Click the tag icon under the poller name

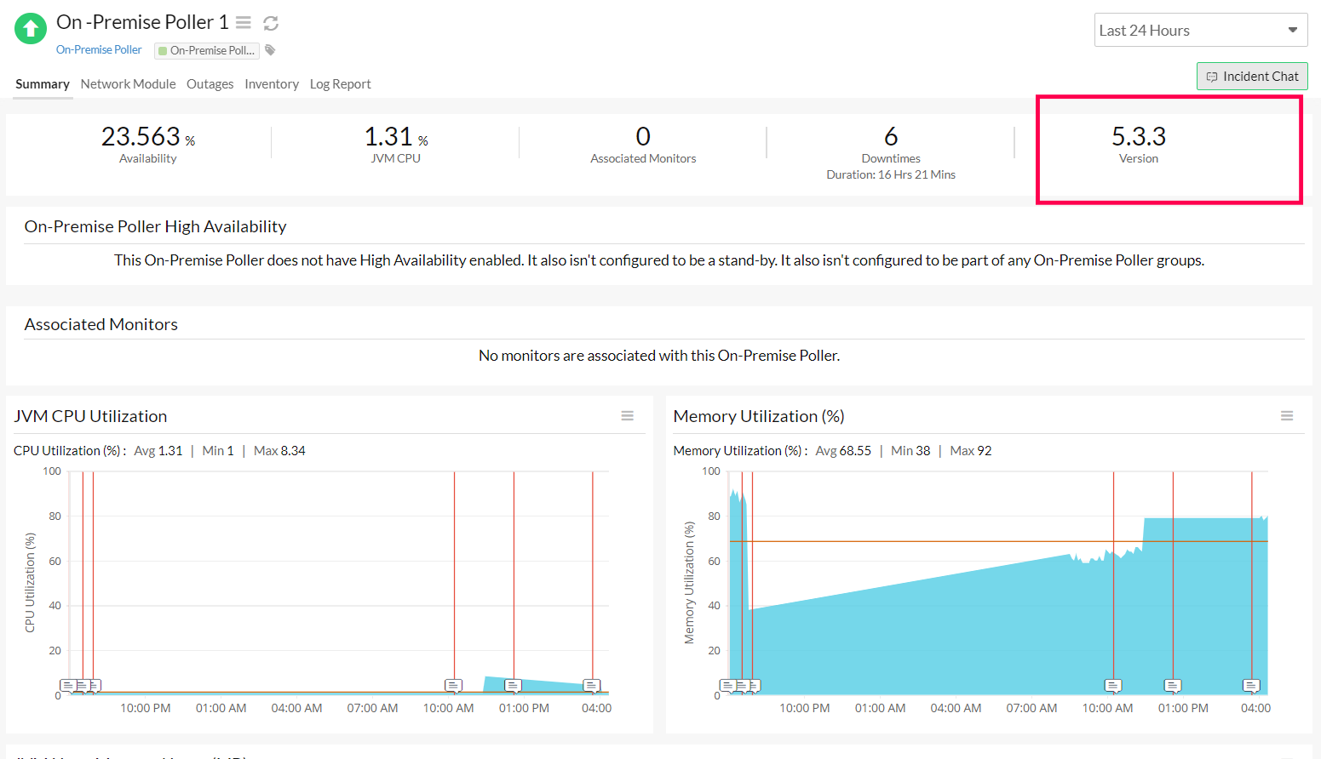(x=270, y=50)
